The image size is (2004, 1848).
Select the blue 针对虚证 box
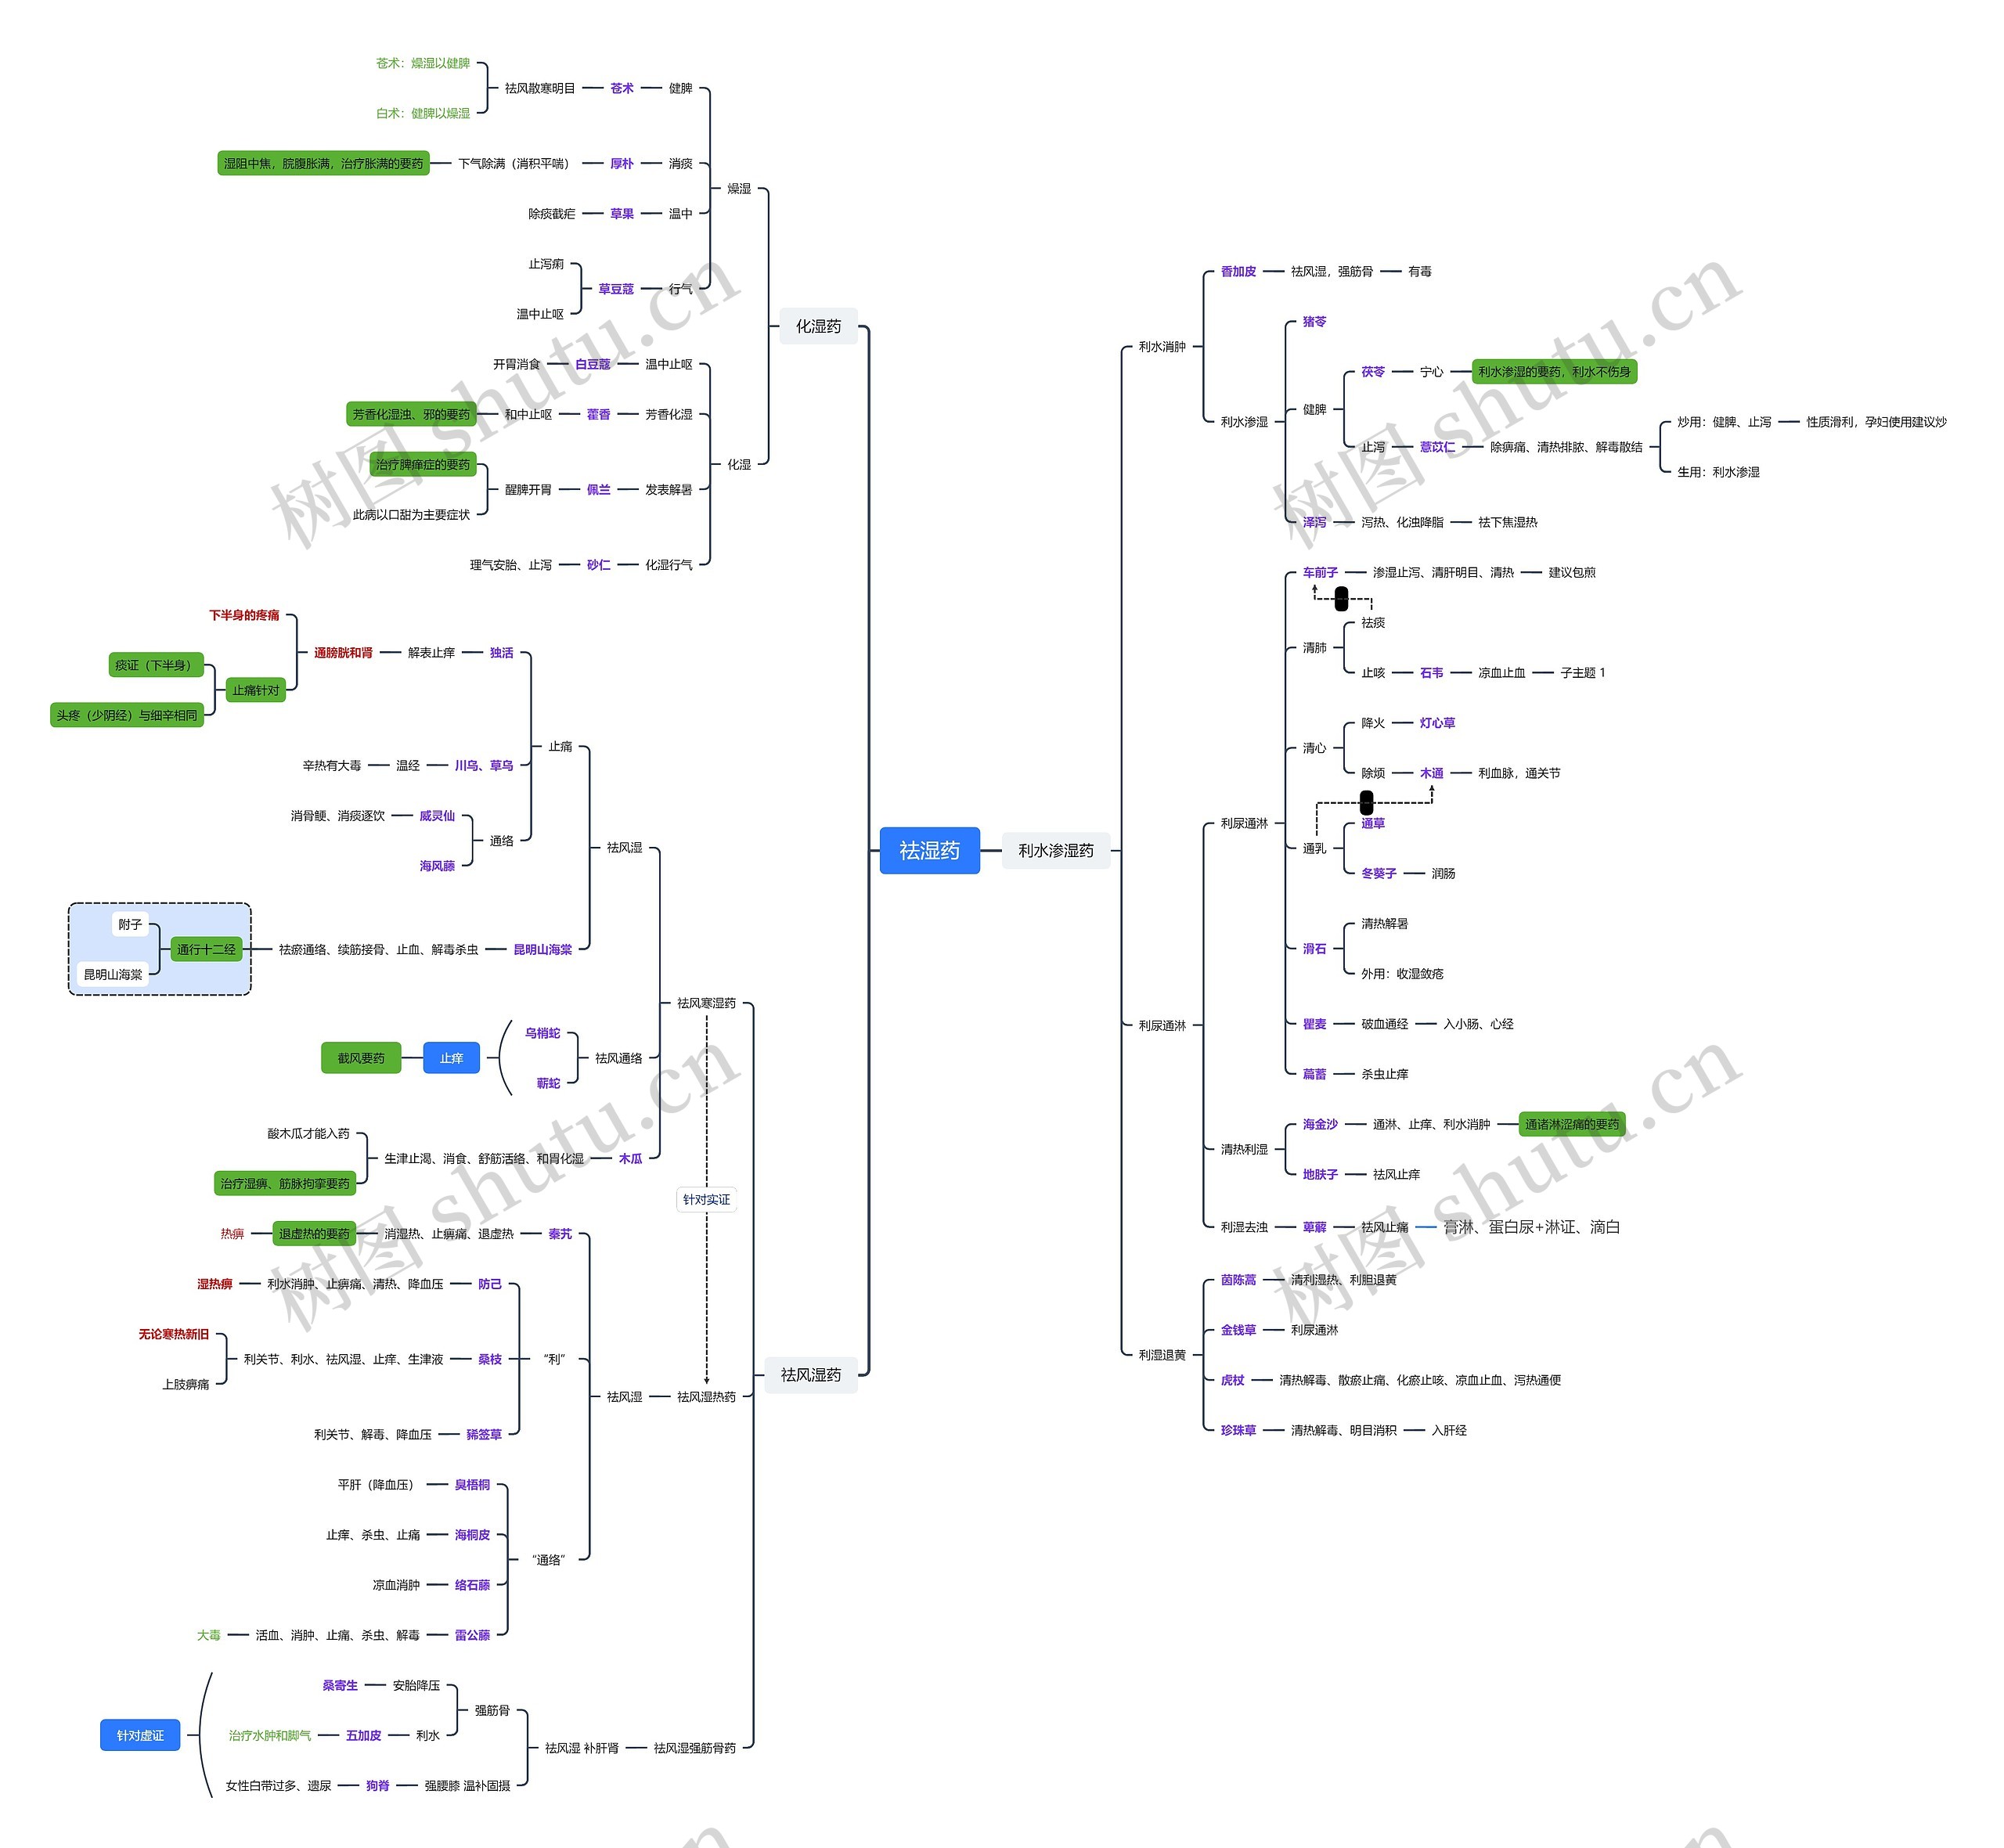(140, 1735)
